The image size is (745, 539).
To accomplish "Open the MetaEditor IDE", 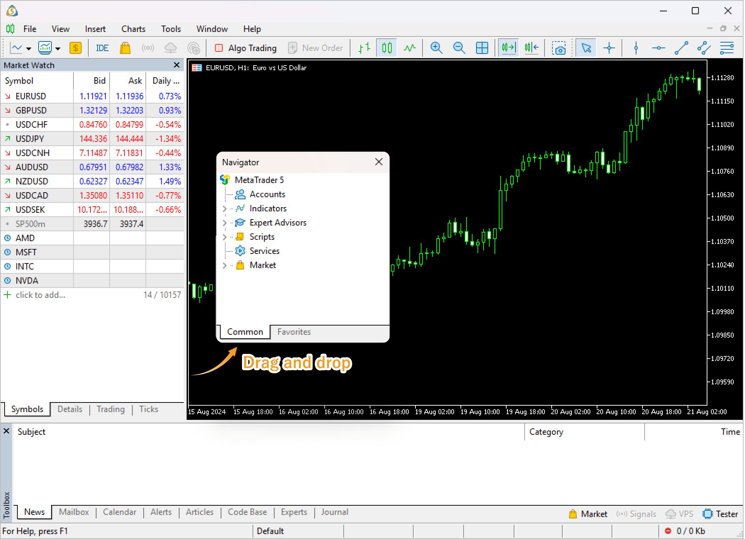I will pos(102,48).
